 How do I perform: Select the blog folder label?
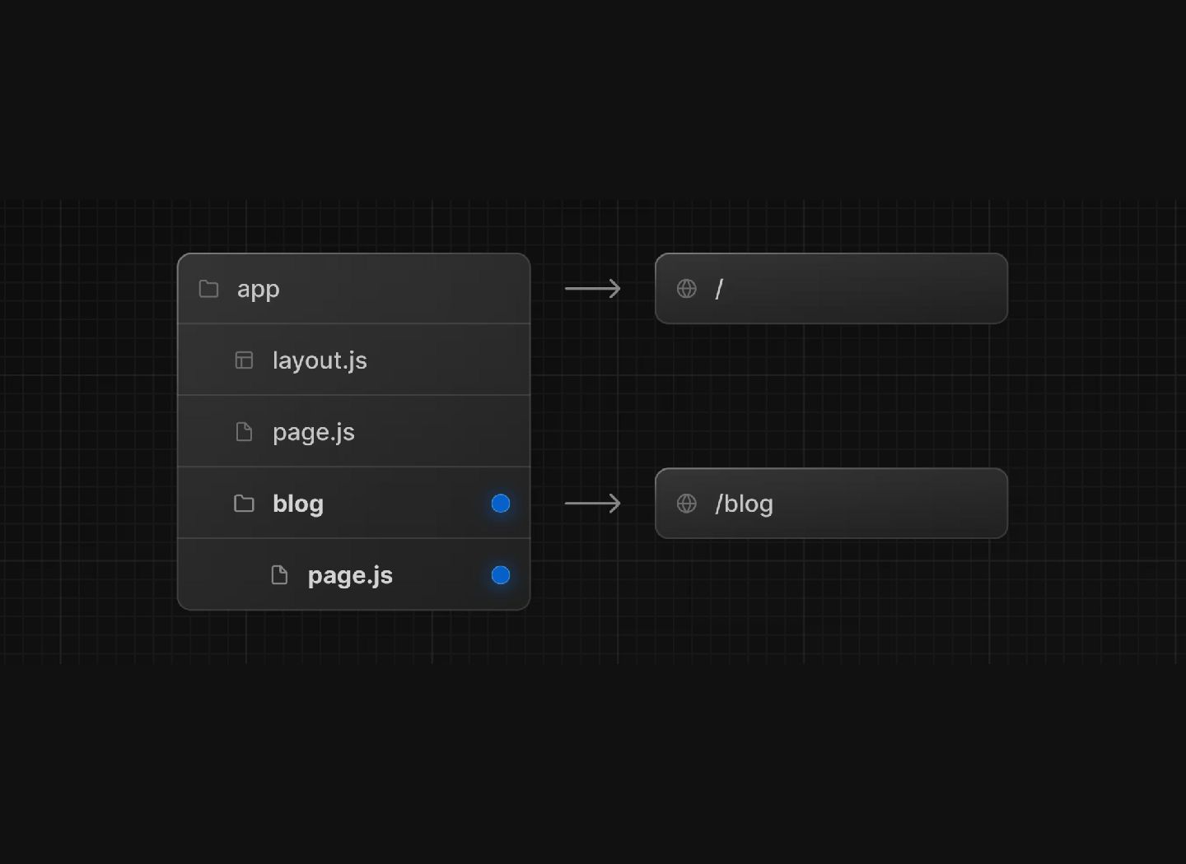297,504
